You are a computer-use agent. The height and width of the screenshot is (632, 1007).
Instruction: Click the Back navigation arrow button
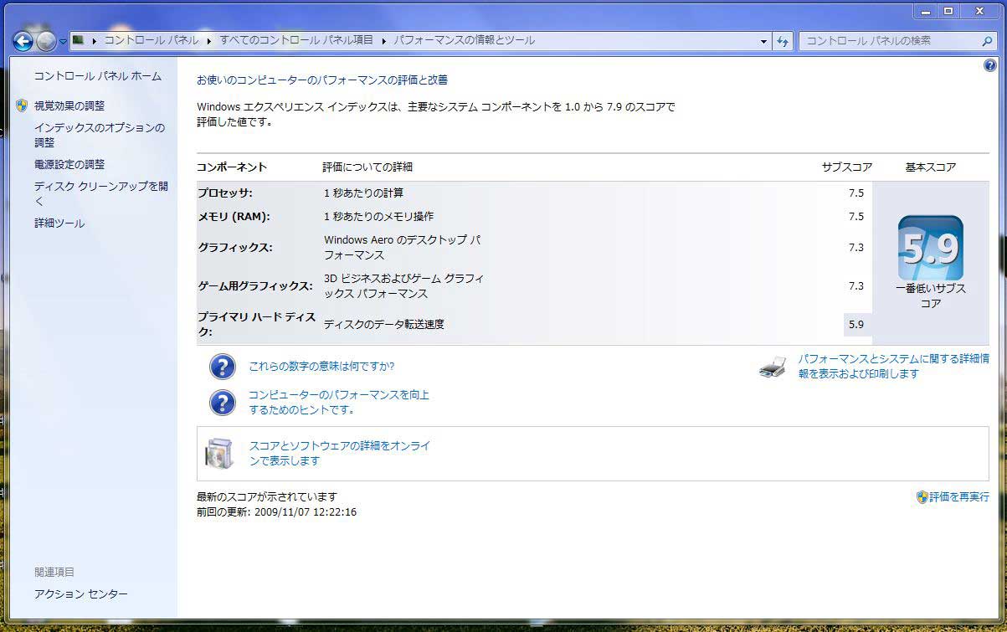(23, 40)
